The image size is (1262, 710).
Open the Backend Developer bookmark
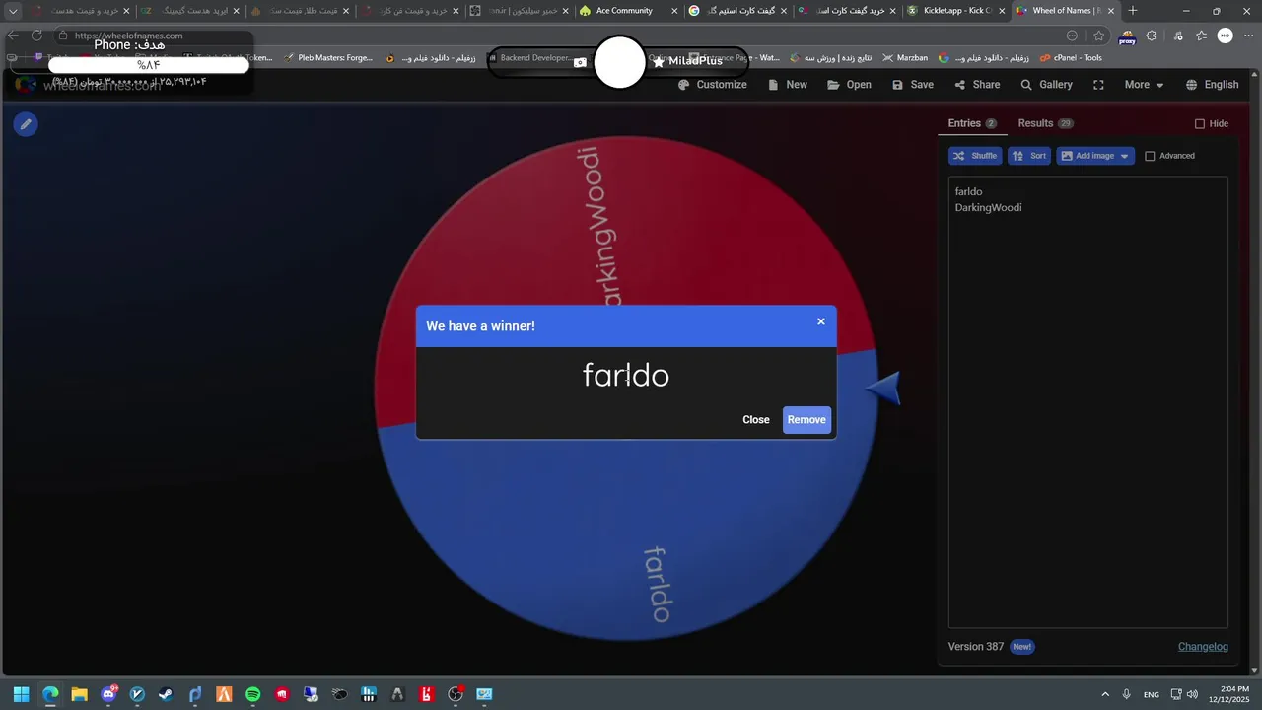coord(528,58)
